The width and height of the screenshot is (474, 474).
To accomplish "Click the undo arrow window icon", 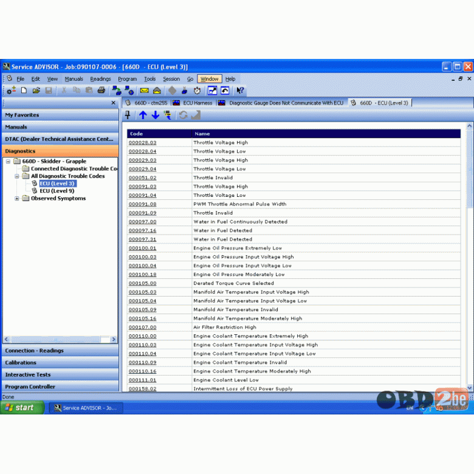I will point(225,91).
